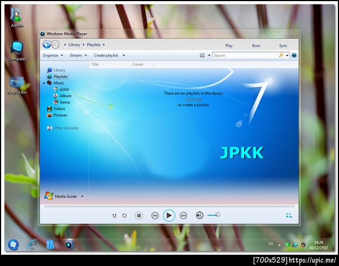Click the Playlists breadcrumb
The height and width of the screenshot is (266, 339).
click(x=93, y=45)
